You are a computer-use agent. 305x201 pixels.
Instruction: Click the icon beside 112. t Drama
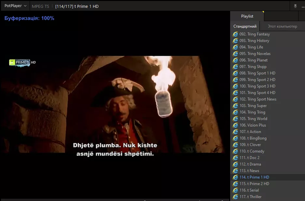[235, 165]
